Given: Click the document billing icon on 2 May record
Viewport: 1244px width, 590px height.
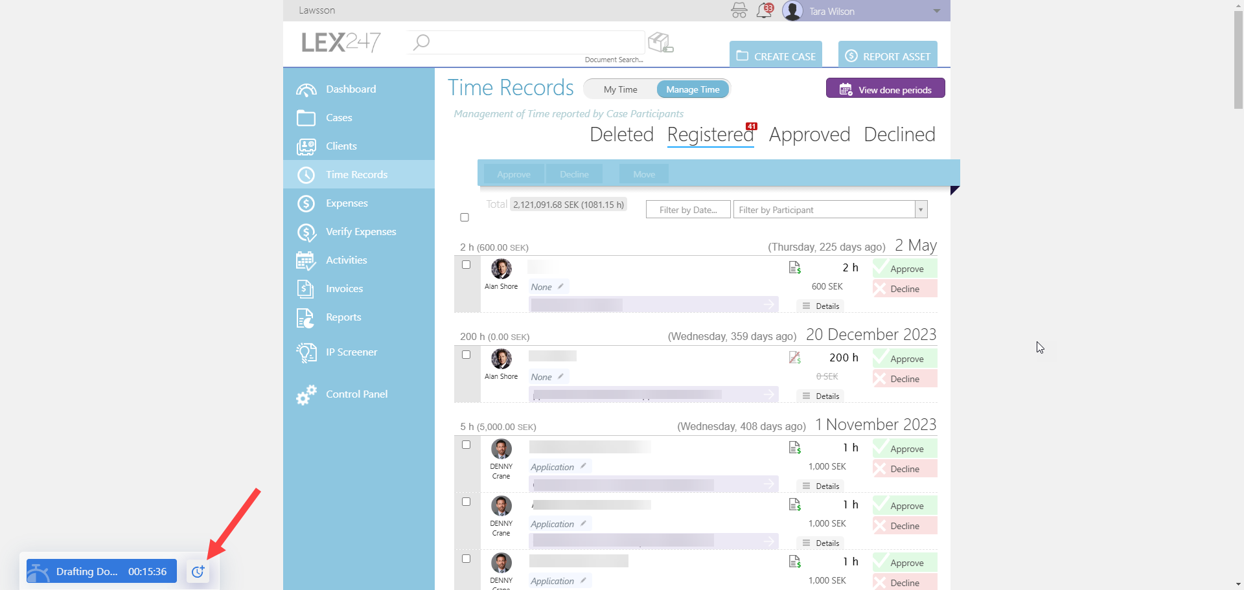Looking at the screenshot, I should 795,267.
